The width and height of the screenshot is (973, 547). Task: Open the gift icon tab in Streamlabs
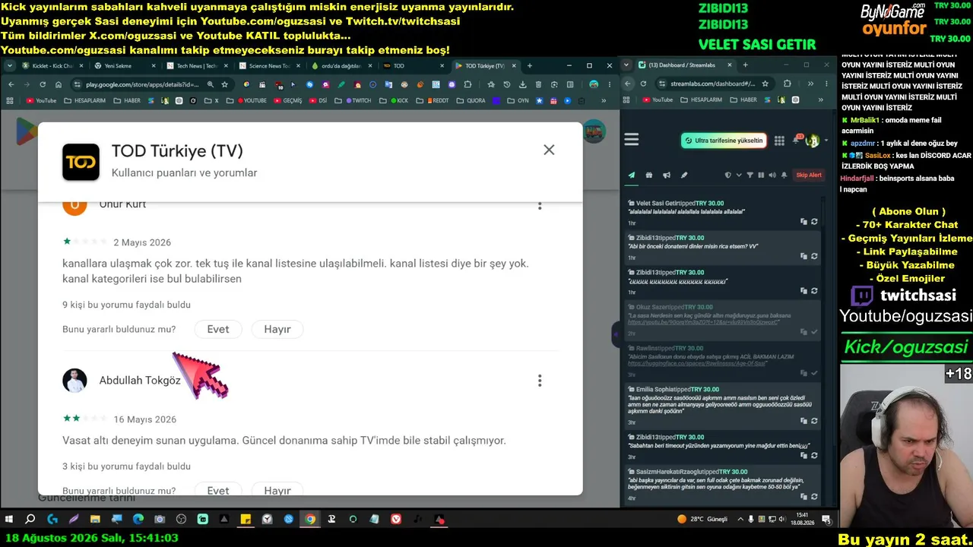tap(648, 175)
